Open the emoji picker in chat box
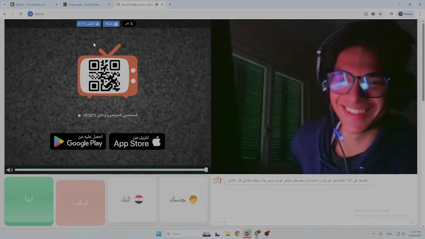The height and width of the screenshot is (239, 425). 412,221
